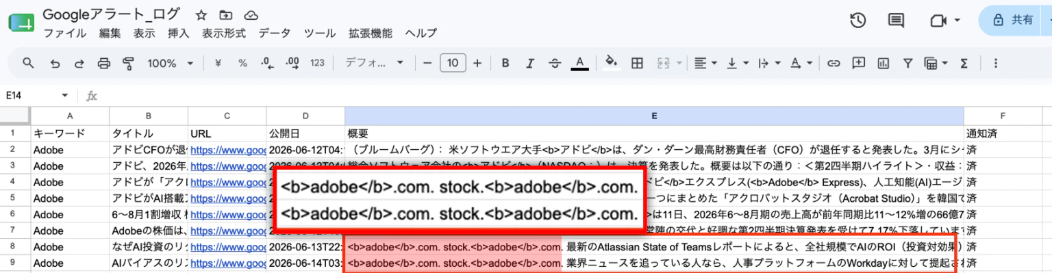Viewport: 1052px width, 273px height.
Task: Format as percent
Action: pos(242,63)
